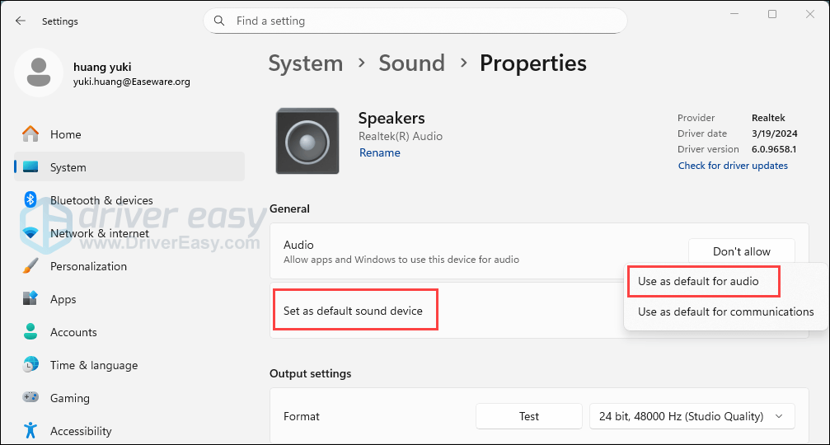This screenshot has width=830, height=445.
Task: Click the Don't allow button
Action: [741, 251]
